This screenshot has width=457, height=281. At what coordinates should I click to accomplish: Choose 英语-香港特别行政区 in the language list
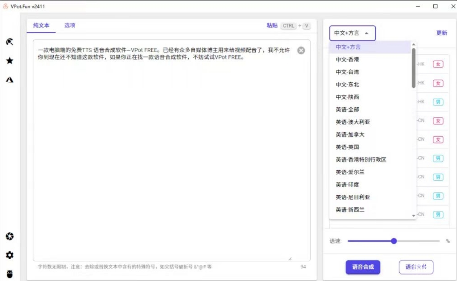[x=370, y=160]
